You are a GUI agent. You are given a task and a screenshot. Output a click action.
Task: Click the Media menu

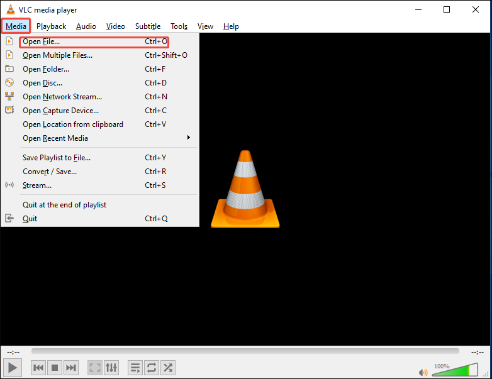pos(16,26)
